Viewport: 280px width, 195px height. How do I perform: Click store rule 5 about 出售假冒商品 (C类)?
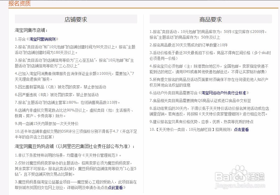[60, 87]
